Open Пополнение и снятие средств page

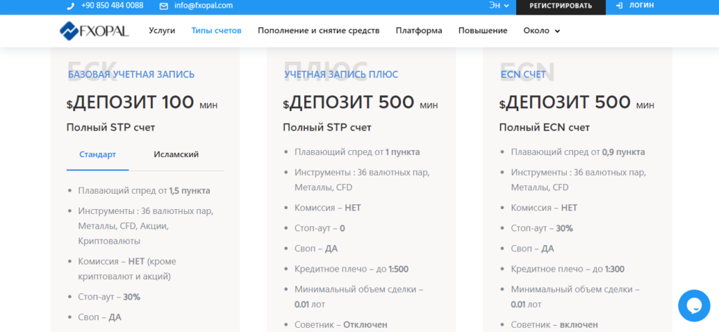click(319, 31)
